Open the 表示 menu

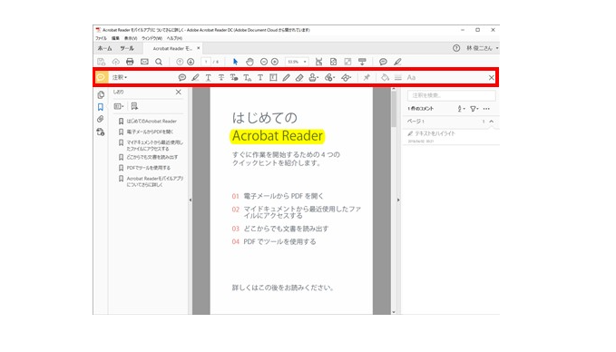[131, 38]
